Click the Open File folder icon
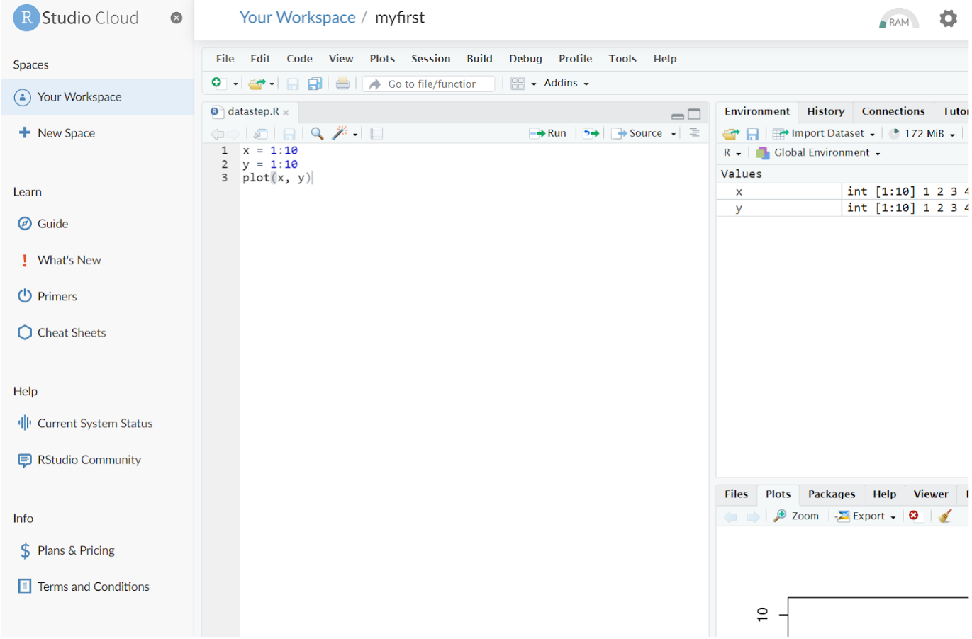The height and width of the screenshot is (639, 972). (256, 84)
